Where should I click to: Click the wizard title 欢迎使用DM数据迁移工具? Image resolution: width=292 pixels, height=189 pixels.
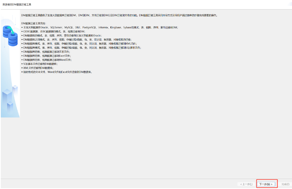pos(17,4)
